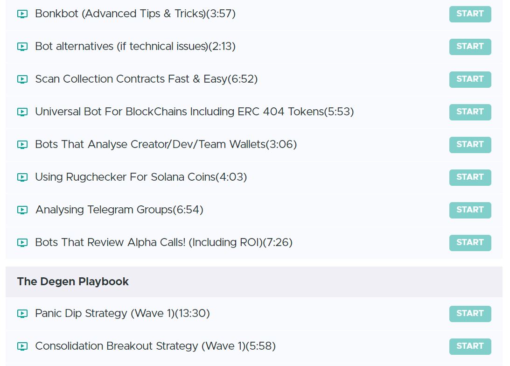The height and width of the screenshot is (366, 510).
Task: Open the Universal Bot For BlockChains lesson title
Action: [x=194, y=112]
